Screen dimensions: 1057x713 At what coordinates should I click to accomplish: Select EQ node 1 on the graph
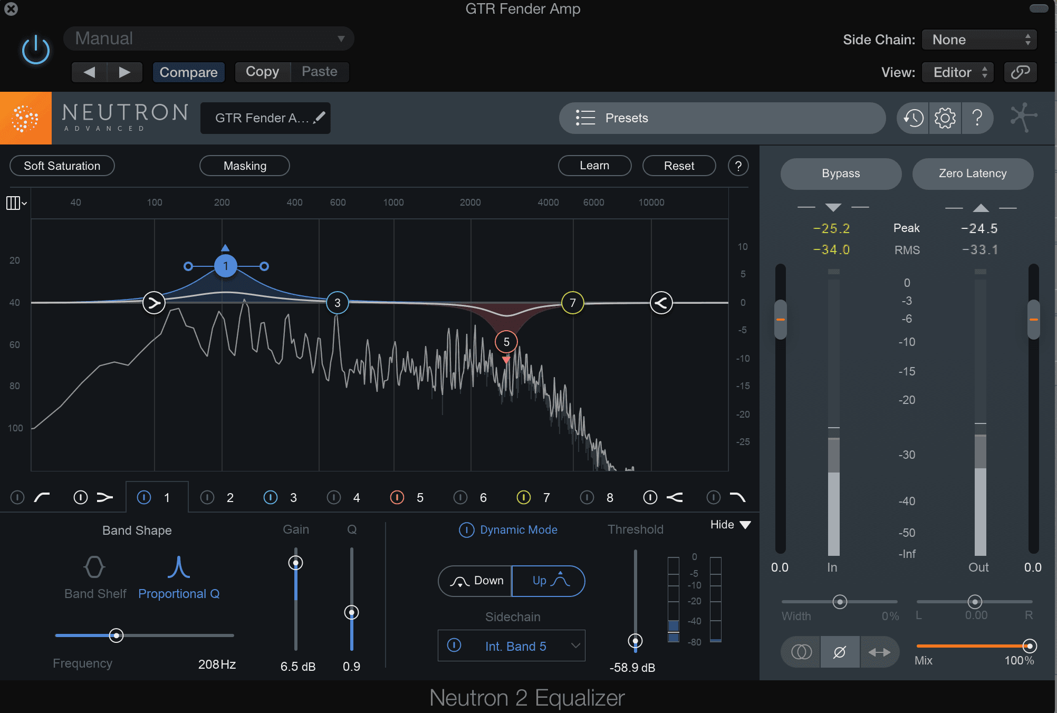[x=225, y=266]
